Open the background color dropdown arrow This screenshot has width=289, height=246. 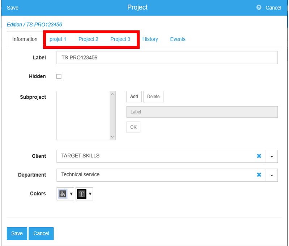click(x=71, y=194)
